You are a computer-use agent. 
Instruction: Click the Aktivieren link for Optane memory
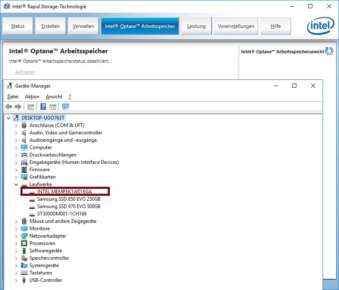pyautogui.click(x=25, y=72)
